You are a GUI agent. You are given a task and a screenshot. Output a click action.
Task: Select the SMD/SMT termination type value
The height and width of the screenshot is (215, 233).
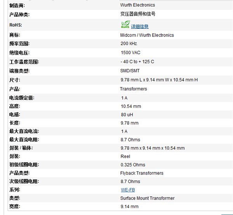130,71
